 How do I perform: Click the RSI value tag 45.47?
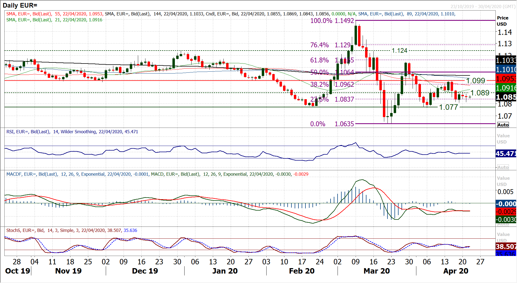[x=506, y=154]
